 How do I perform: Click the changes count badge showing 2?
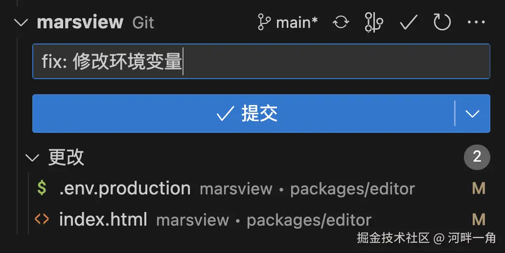[x=477, y=157]
